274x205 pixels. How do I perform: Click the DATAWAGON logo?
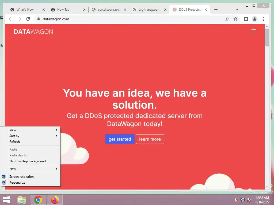33,31
